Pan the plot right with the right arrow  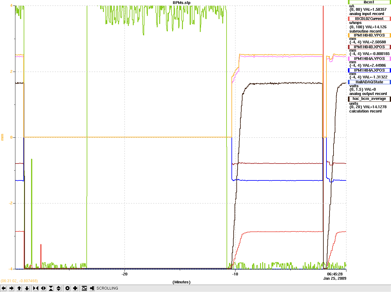(11, 288)
